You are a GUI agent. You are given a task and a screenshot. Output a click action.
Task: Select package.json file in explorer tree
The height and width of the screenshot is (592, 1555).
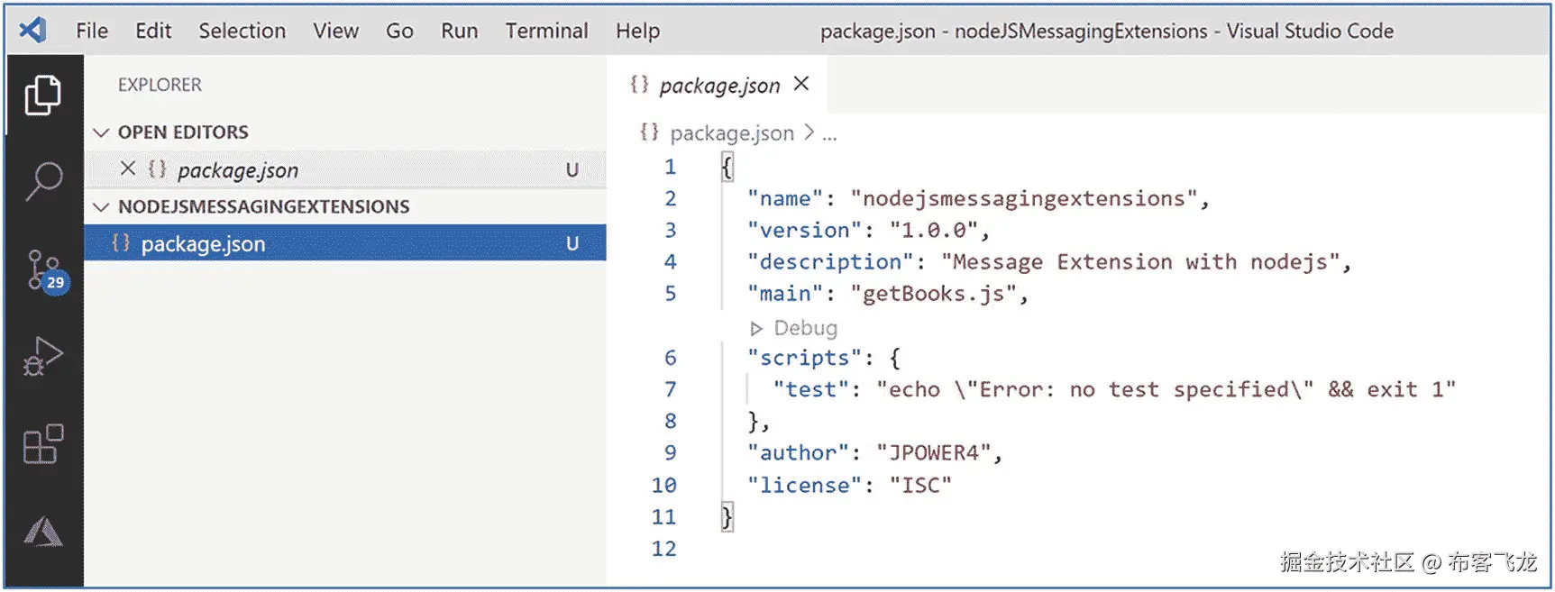[x=203, y=244]
